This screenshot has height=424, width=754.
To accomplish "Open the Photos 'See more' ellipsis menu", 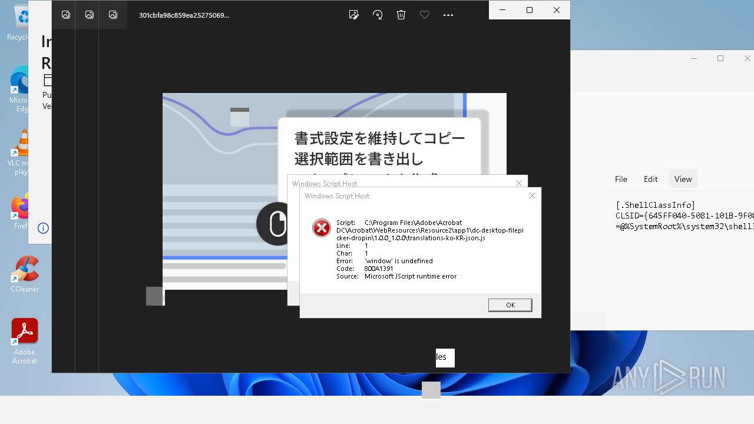I will (448, 15).
